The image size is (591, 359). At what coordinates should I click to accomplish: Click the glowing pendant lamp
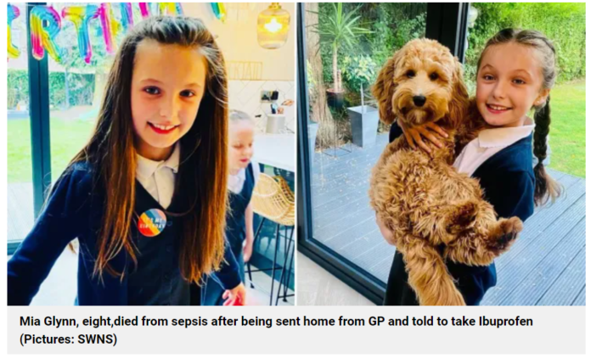273,25
